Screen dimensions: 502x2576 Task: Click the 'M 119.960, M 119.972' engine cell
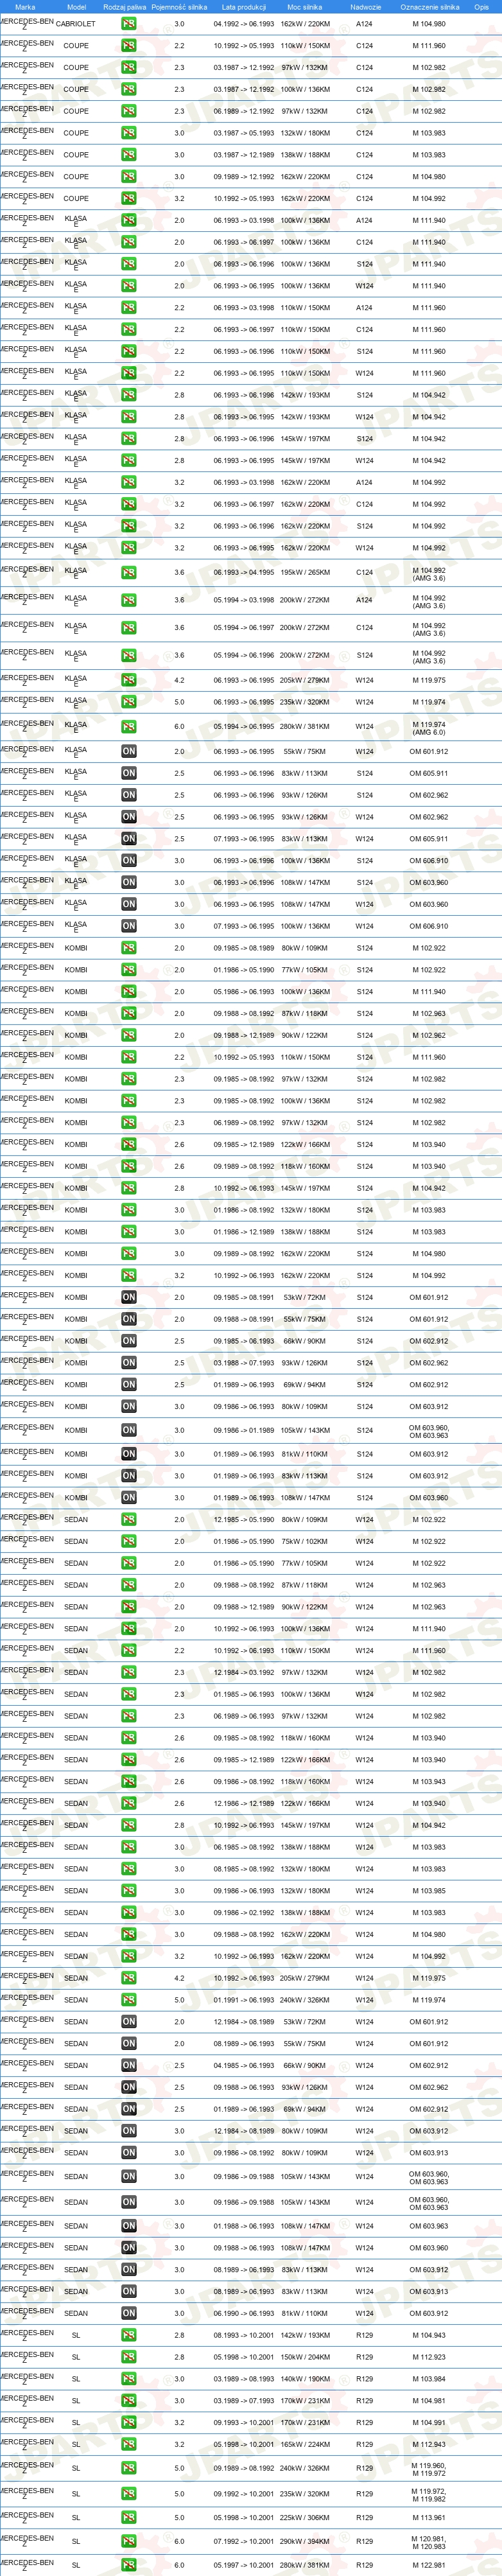point(429,2469)
